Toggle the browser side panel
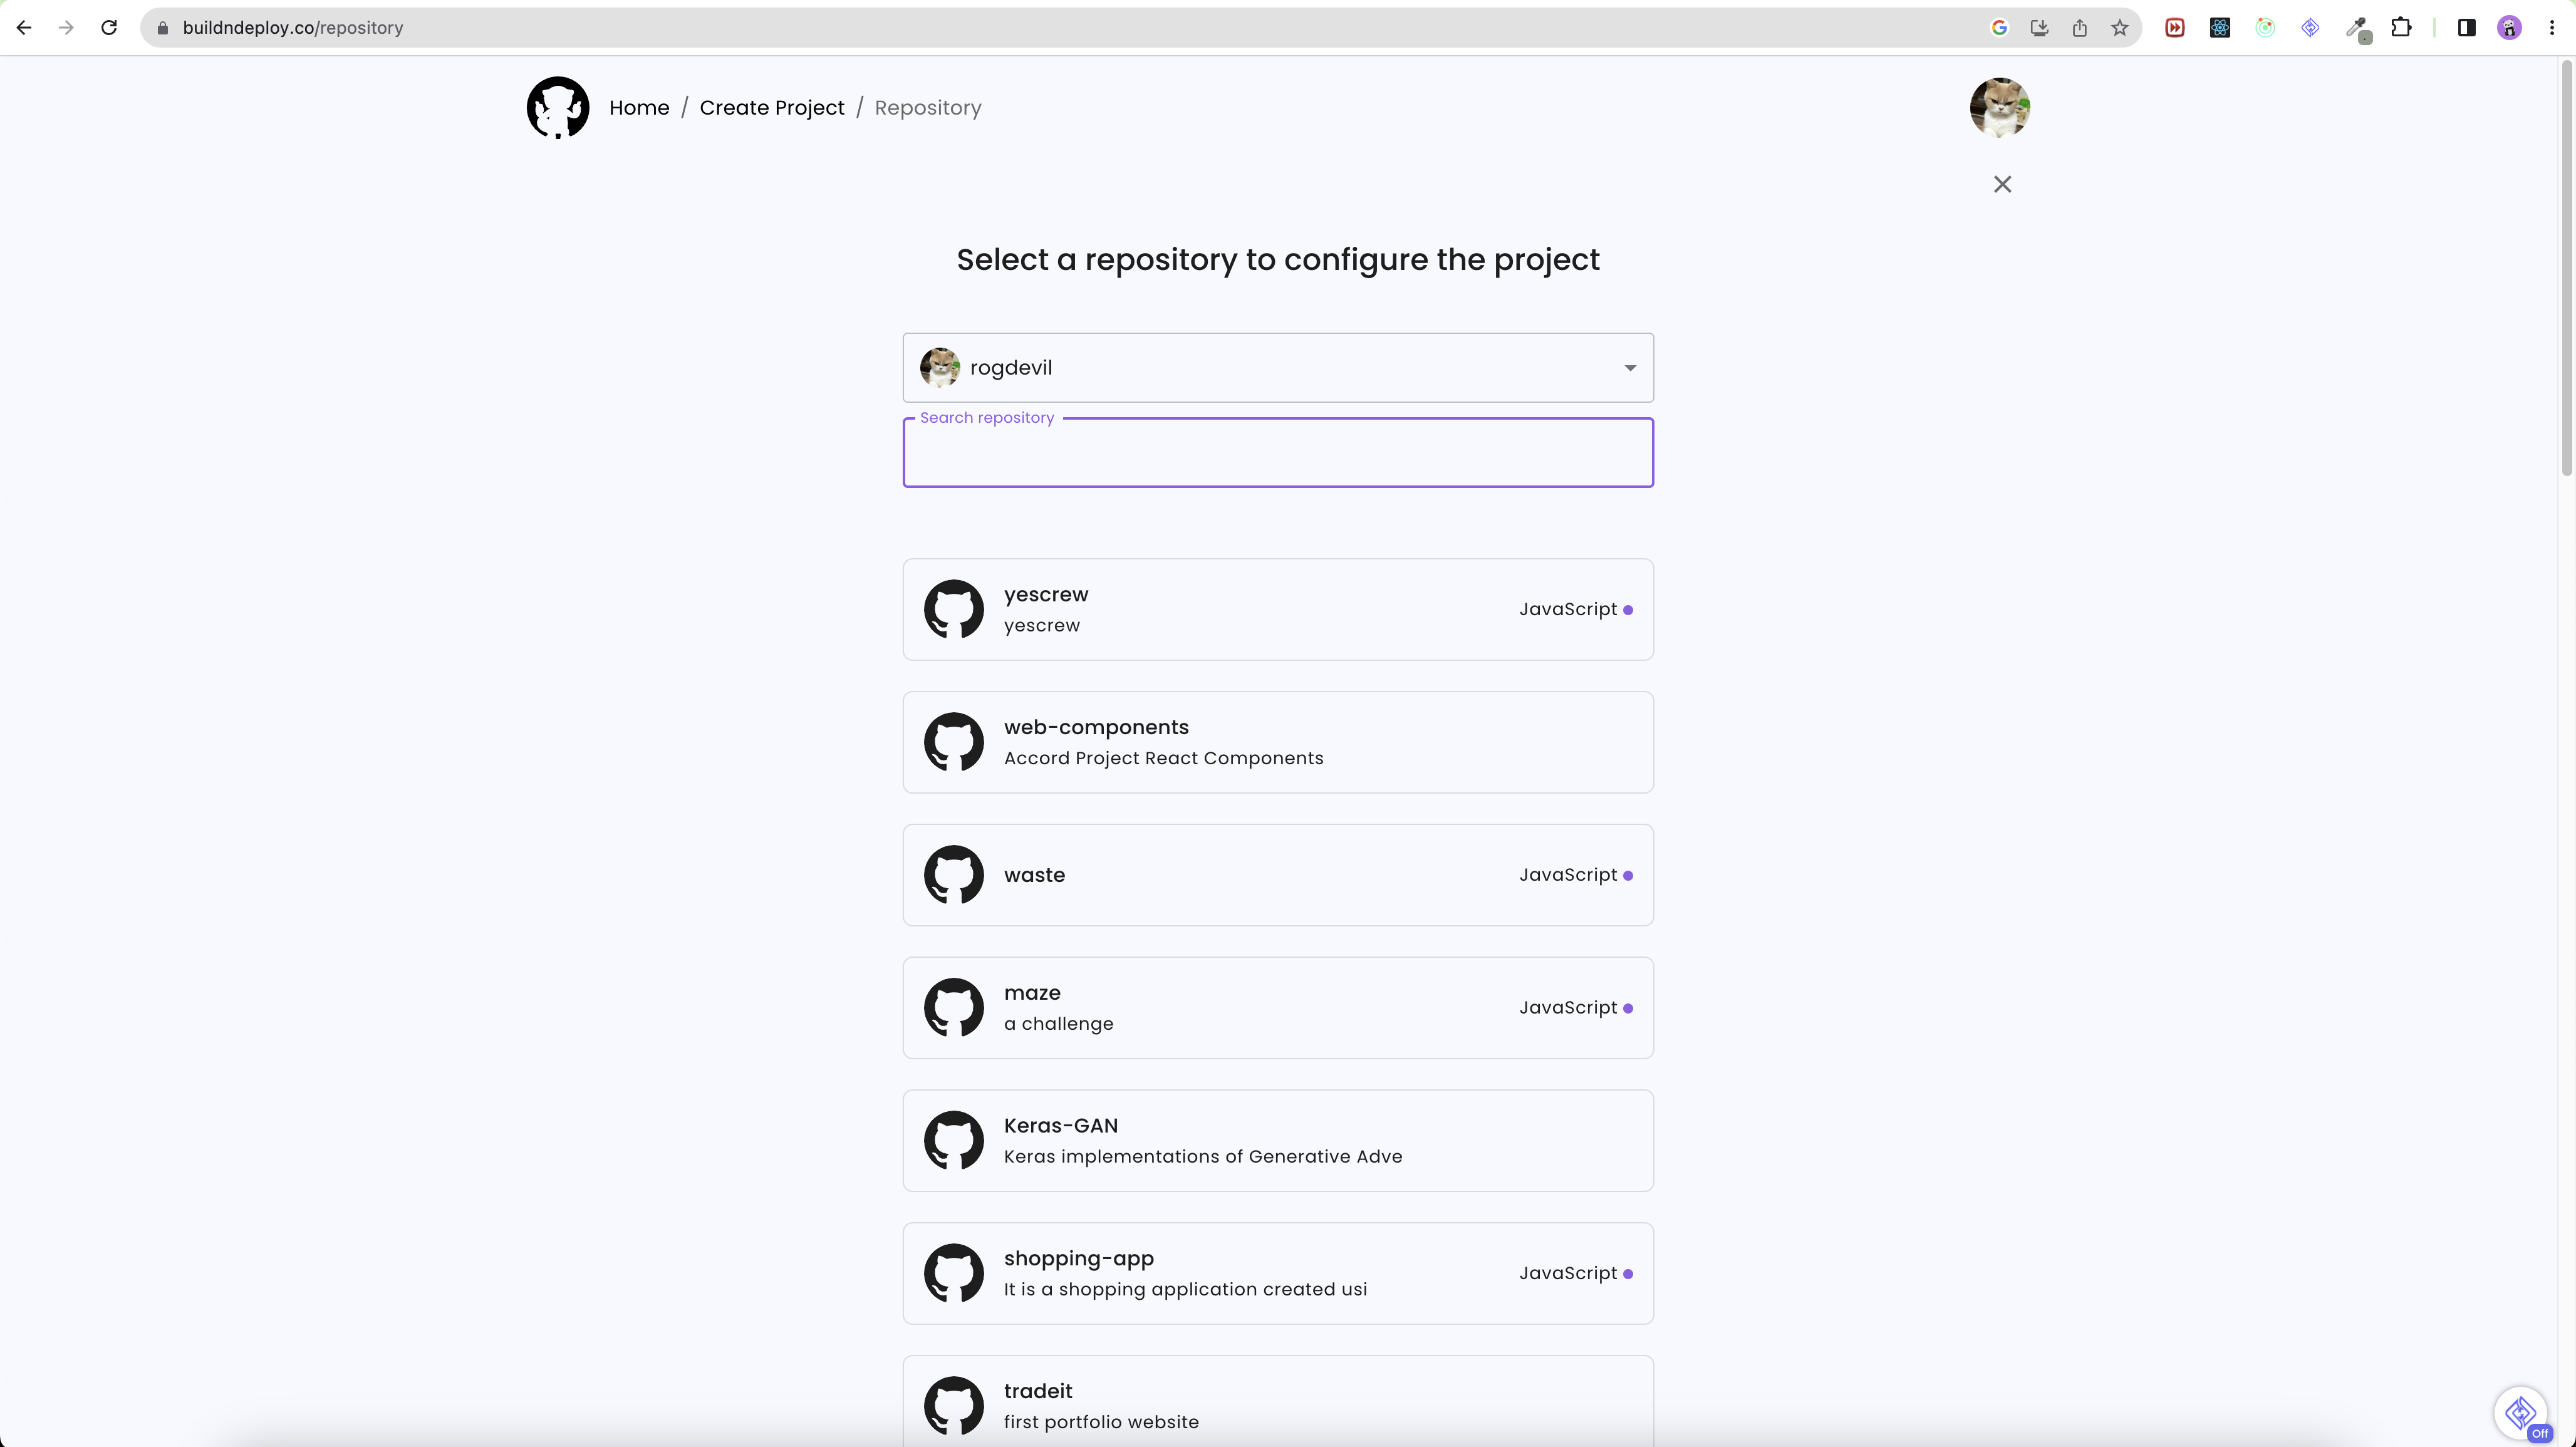 point(2466,27)
